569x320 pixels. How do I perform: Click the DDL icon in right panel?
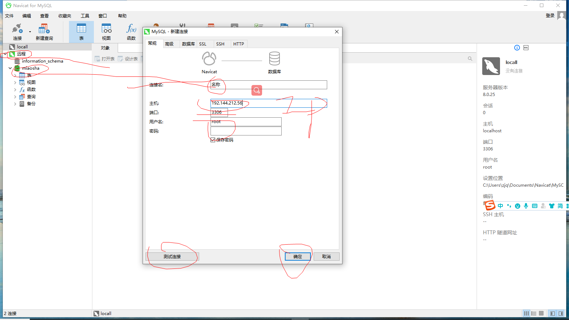pos(526,48)
